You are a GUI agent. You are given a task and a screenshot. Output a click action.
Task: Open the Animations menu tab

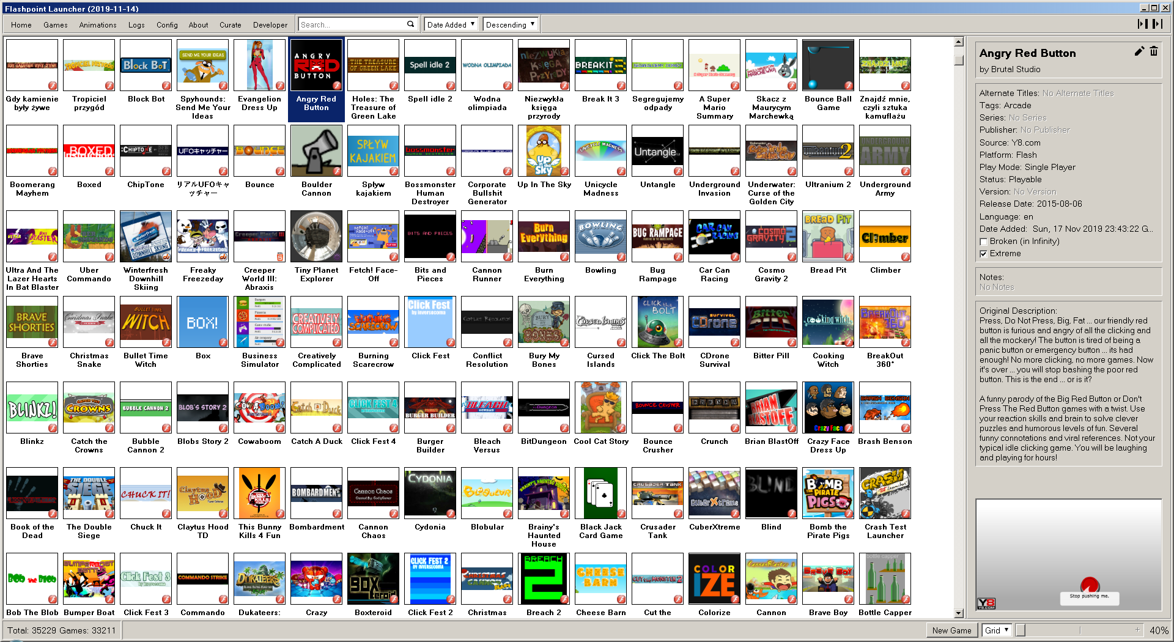(97, 25)
